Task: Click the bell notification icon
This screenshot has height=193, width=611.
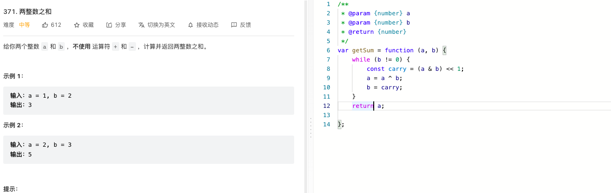Action: (191, 25)
